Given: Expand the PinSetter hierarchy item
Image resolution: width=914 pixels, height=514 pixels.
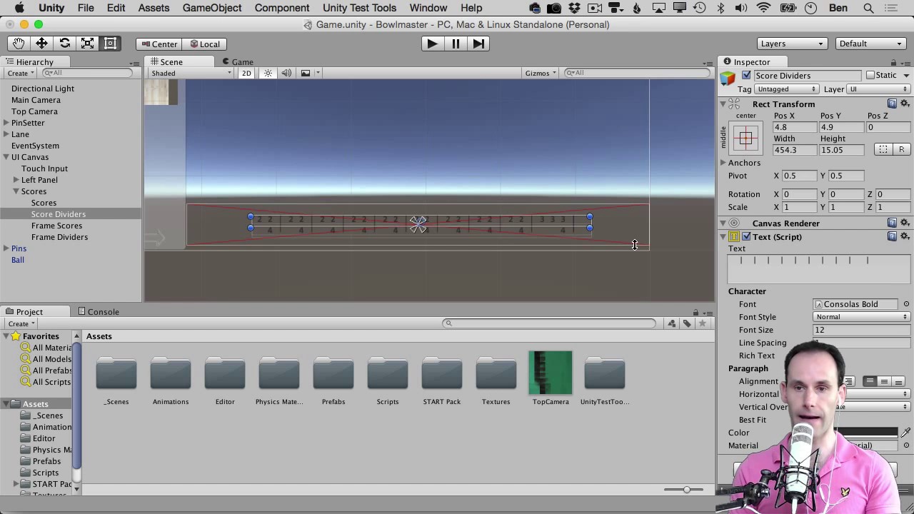Looking at the screenshot, I should tap(6, 123).
